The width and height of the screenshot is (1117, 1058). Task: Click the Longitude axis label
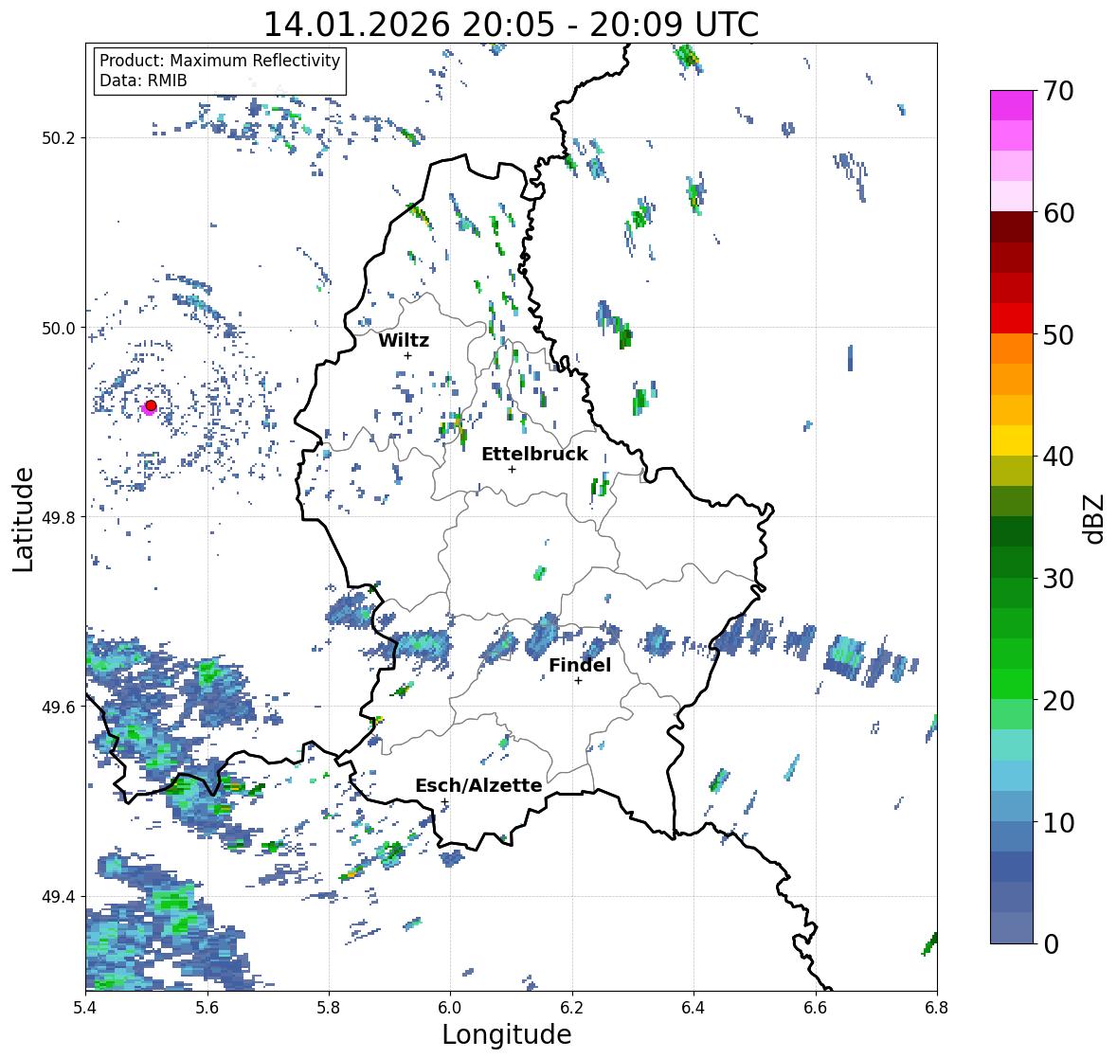507,1034
